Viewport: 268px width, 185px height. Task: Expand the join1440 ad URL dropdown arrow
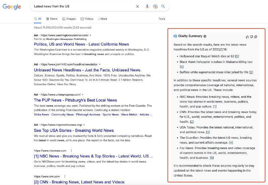(x=99, y=64)
